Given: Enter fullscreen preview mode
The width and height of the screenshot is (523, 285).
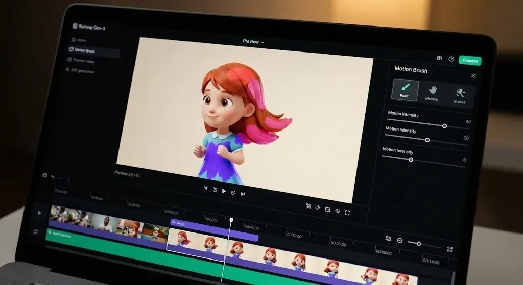Looking at the screenshot, I should click(x=347, y=212).
